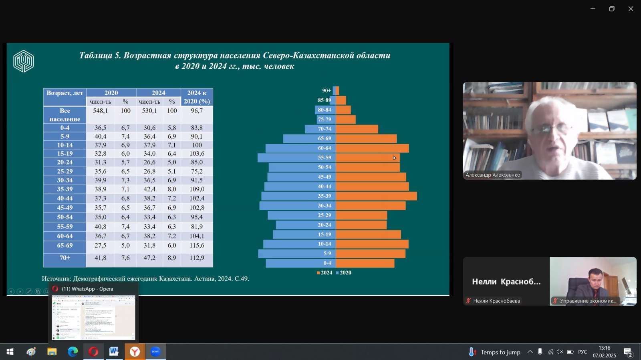641x360 pixels.
Task: Click the microphone icon in system tray
Action: [x=540, y=352]
